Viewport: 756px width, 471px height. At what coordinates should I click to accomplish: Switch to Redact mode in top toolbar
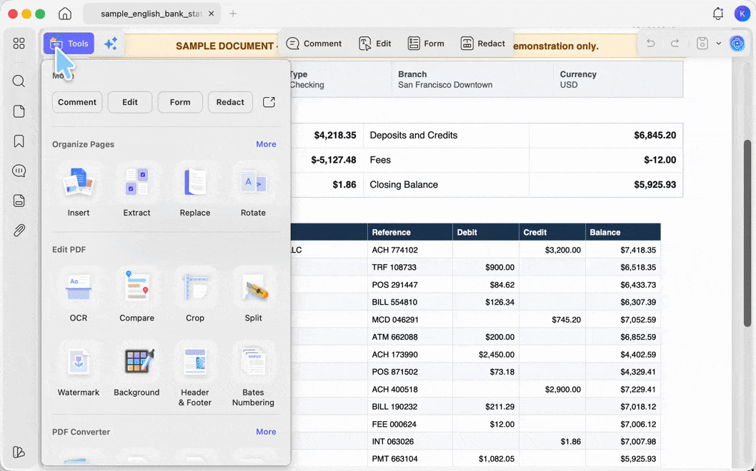pos(482,44)
